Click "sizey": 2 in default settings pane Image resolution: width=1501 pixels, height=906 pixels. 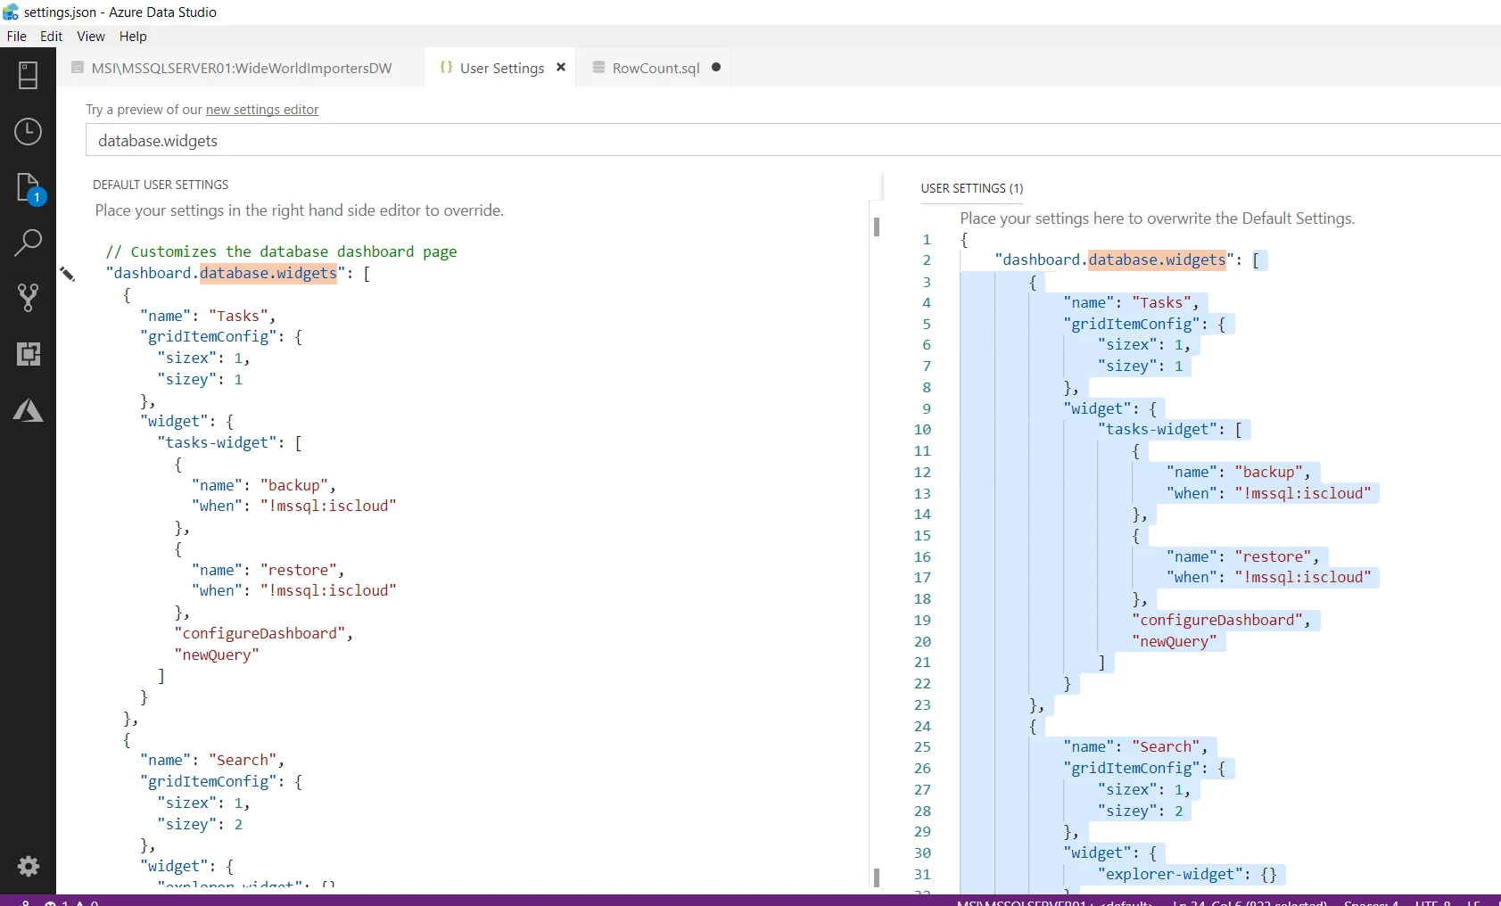[200, 824]
